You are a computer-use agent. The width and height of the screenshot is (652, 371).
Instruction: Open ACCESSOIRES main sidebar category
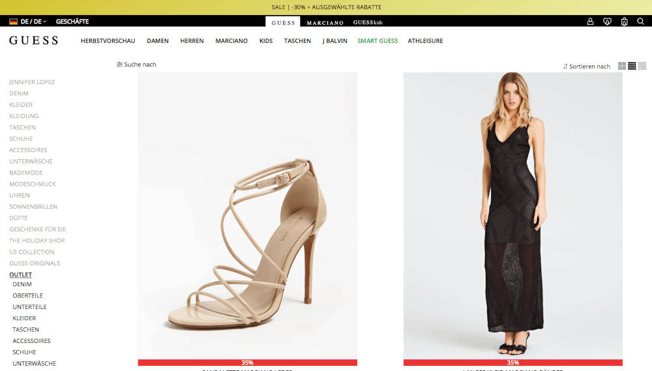point(28,150)
